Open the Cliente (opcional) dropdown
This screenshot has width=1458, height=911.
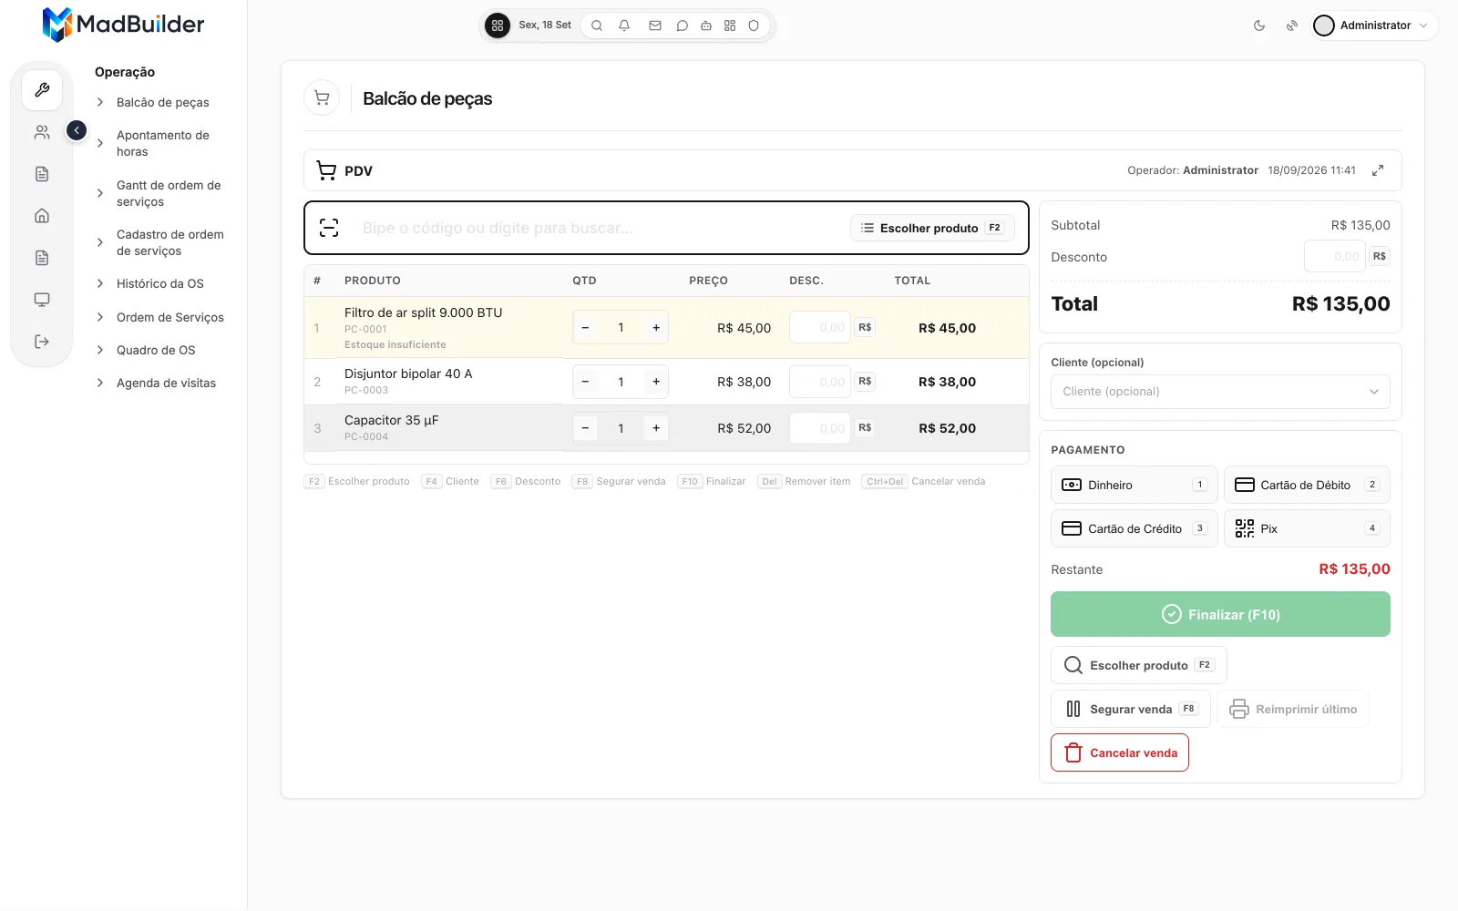tap(1220, 392)
